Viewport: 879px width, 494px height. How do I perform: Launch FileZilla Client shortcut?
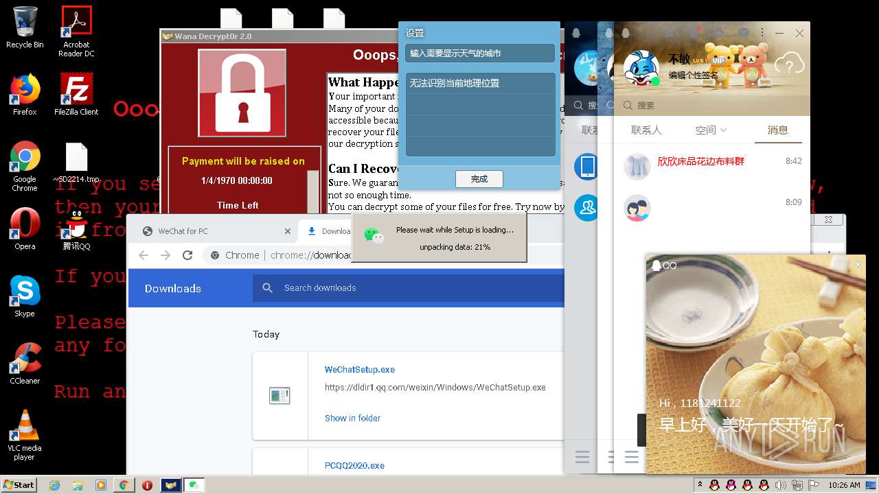pos(76,95)
